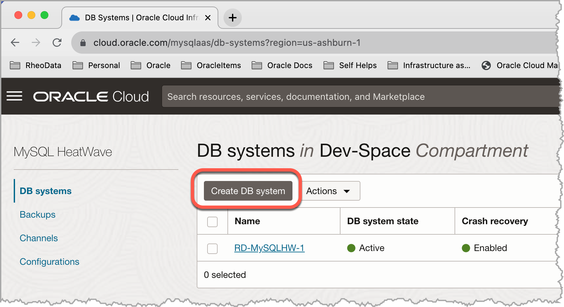Click the Create DB system button
This screenshot has width=564, height=307.
tap(248, 191)
